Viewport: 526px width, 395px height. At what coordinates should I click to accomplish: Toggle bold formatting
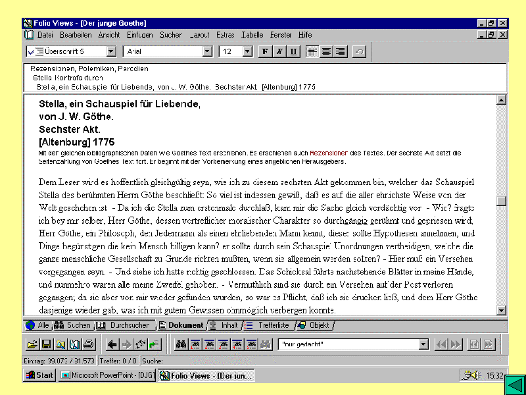[x=265, y=51]
